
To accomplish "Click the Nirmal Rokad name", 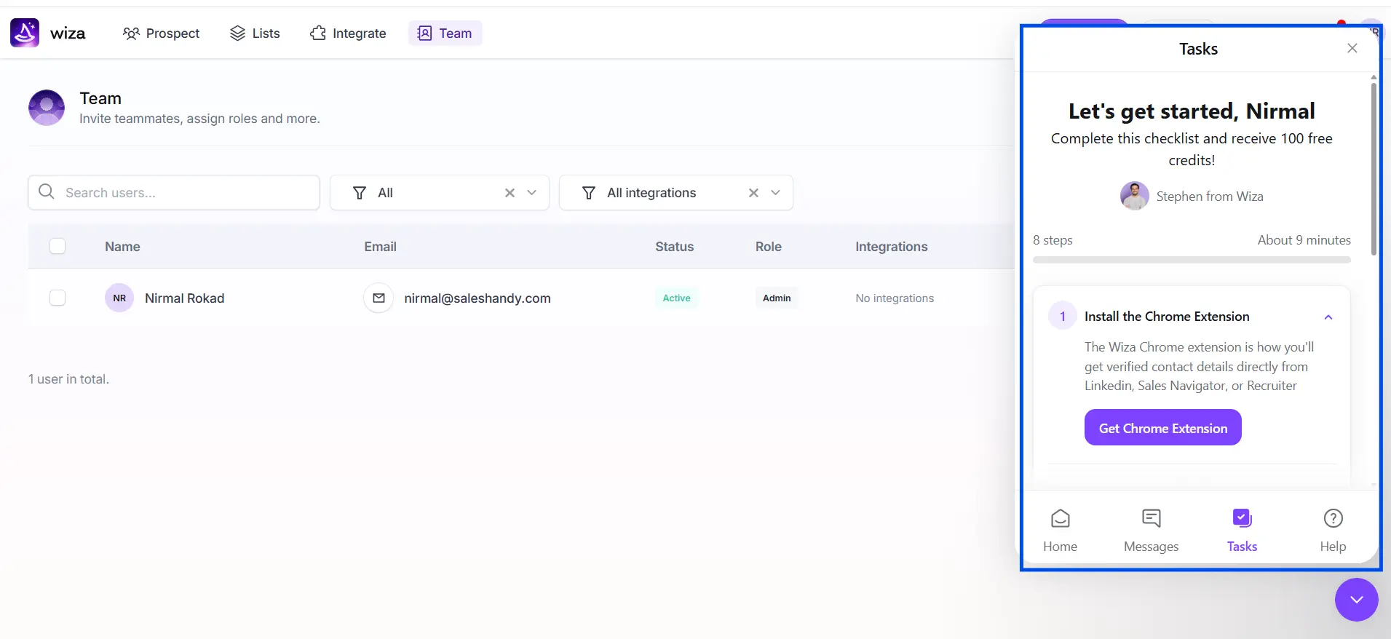I will pos(184,298).
